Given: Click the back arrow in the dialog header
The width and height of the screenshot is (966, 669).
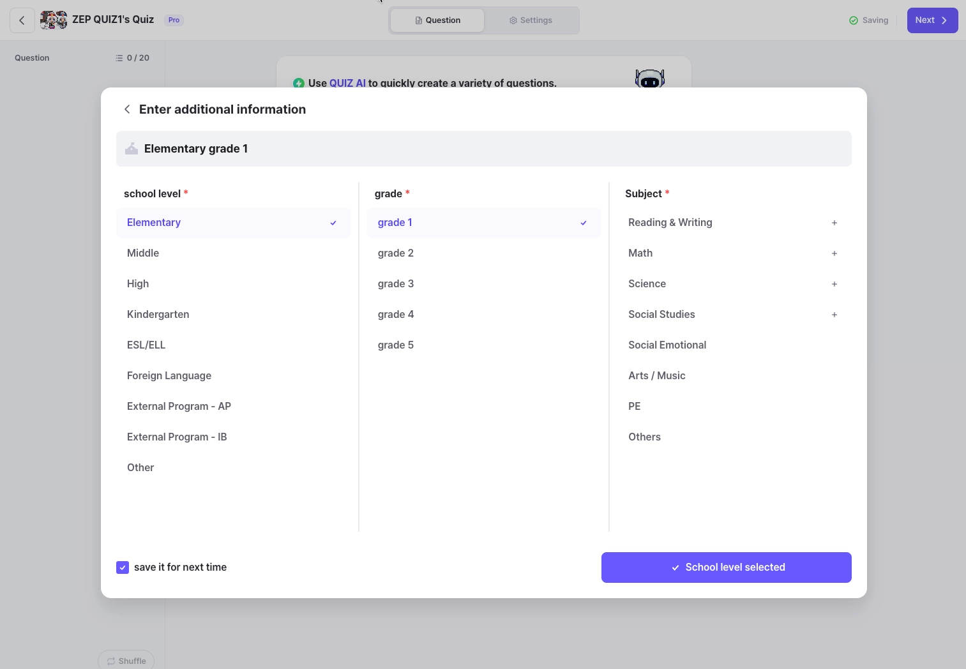Looking at the screenshot, I should [127, 109].
